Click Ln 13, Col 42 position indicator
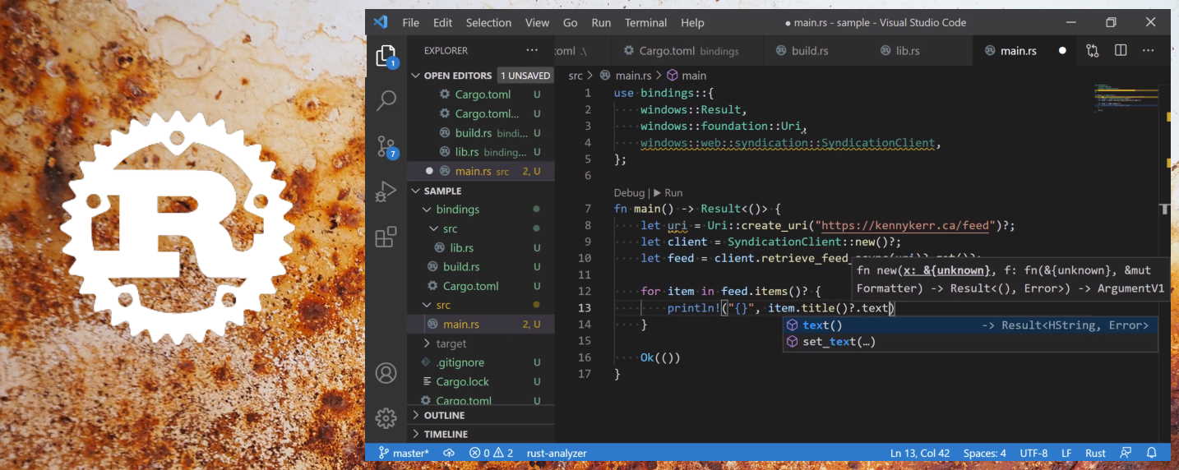 tap(919, 453)
